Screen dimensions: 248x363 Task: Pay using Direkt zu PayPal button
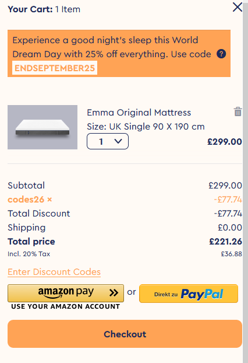(189, 294)
